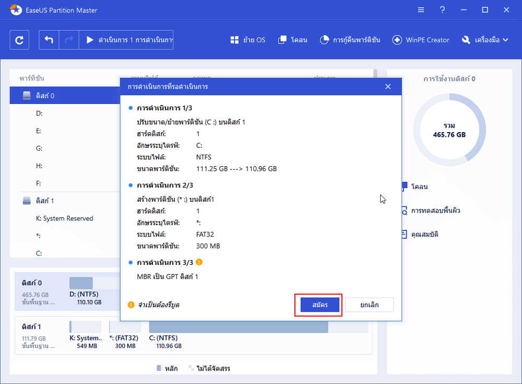Close the pending operations dialog
Viewport: 522px width, 384px height.
(x=388, y=87)
